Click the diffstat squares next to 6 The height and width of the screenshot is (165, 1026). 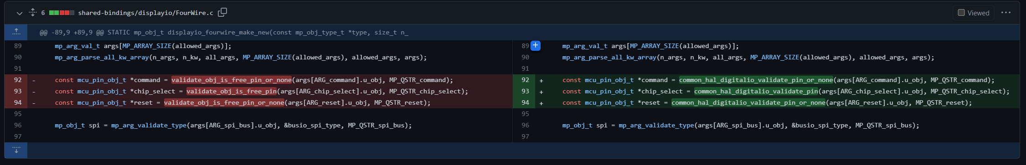point(62,13)
